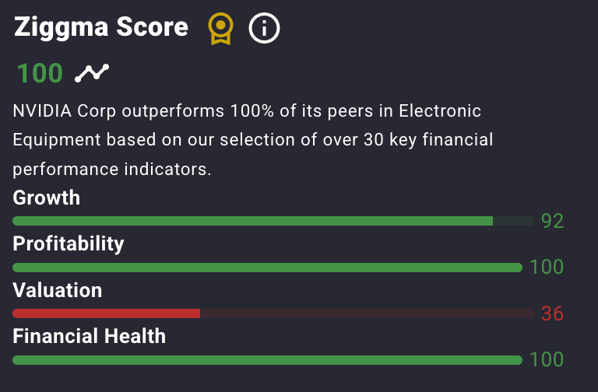This screenshot has height=392, width=598.
Task: Show the score history chart icon
Action: tap(92, 73)
